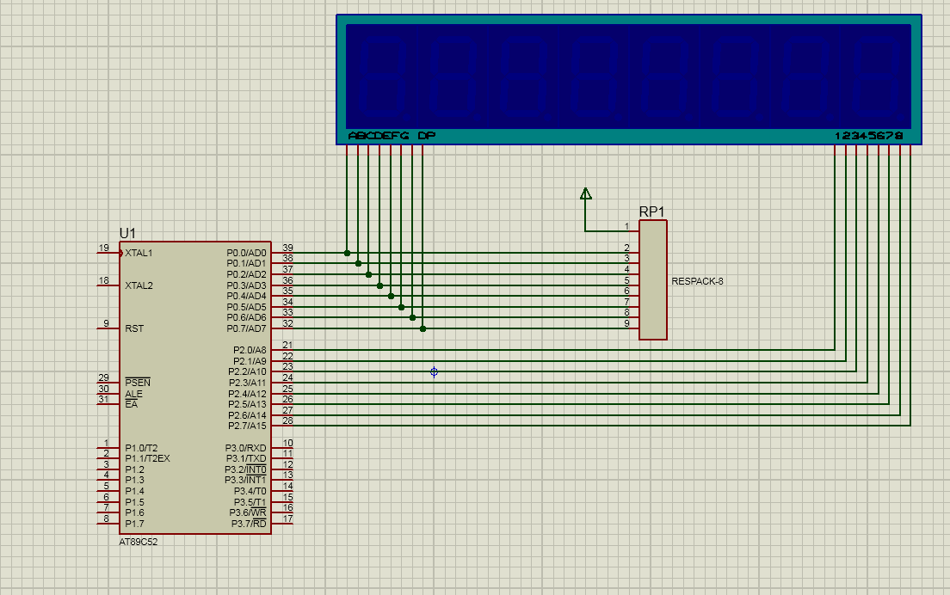Click the P3.3/INT1 pin label
Screen dimensions: 950x595
coord(245,480)
